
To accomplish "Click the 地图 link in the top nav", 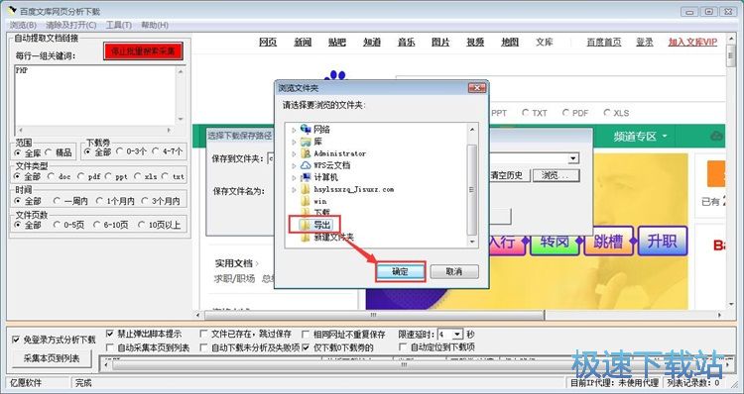I will tap(510, 42).
